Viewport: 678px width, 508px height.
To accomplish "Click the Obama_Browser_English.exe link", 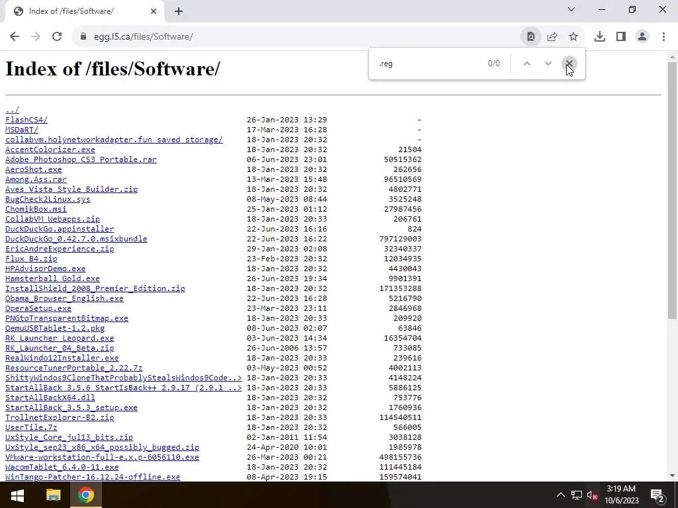I will pyautogui.click(x=64, y=298).
